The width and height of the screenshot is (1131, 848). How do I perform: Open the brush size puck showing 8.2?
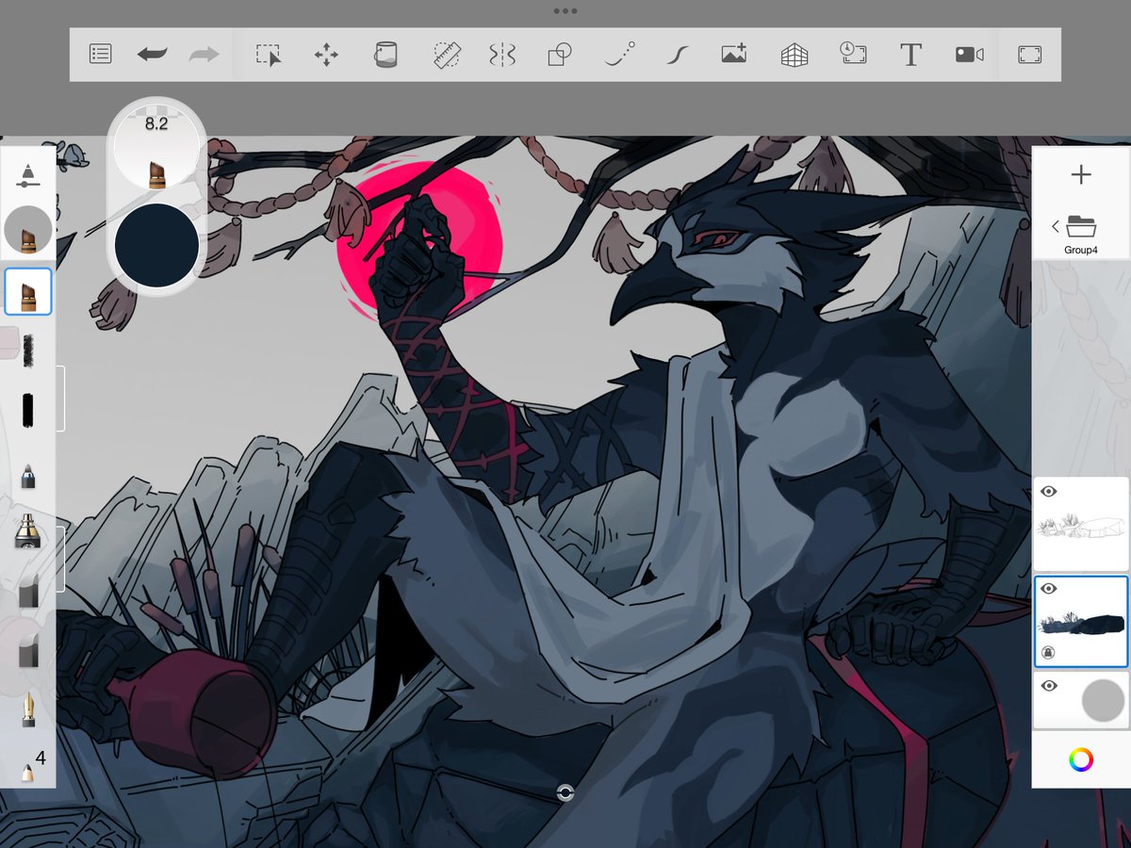156,147
